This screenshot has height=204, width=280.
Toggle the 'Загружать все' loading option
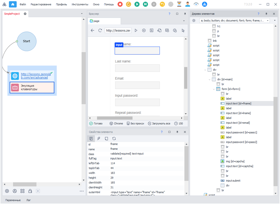pyautogui.click(x=159, y=123)
